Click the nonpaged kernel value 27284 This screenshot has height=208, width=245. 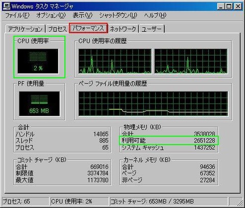pyautogui.click(x=208, y=180)
